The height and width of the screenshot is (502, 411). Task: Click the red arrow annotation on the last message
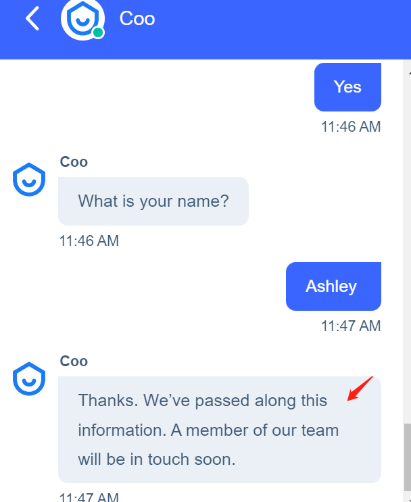(359, 391)
